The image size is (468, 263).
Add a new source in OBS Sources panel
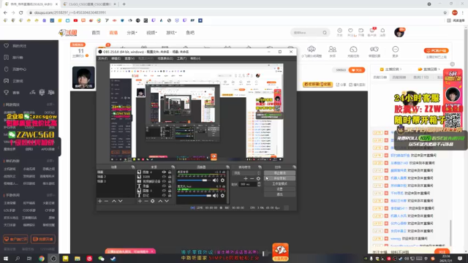[x=140, y=201]
